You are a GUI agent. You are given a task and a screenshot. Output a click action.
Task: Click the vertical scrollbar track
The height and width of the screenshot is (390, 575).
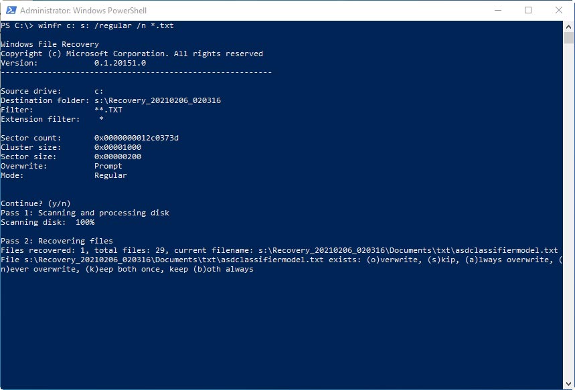coord(568,201)
